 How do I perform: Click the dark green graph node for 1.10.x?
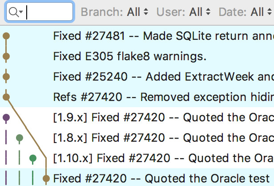coord(33,158)
